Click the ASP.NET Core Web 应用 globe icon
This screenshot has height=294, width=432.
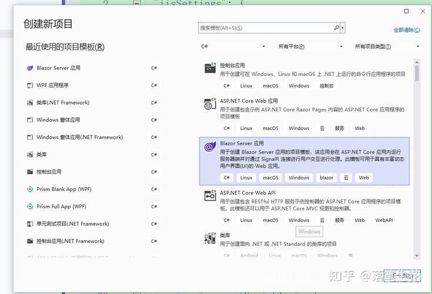[210, 104]
